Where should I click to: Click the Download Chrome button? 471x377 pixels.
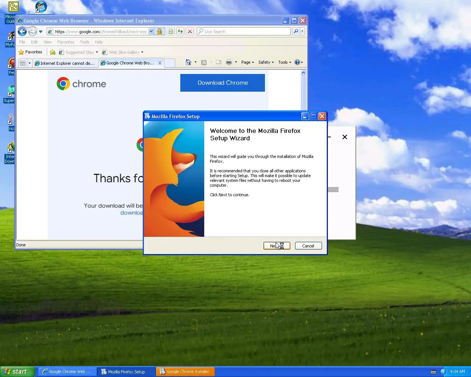point(223,83)
